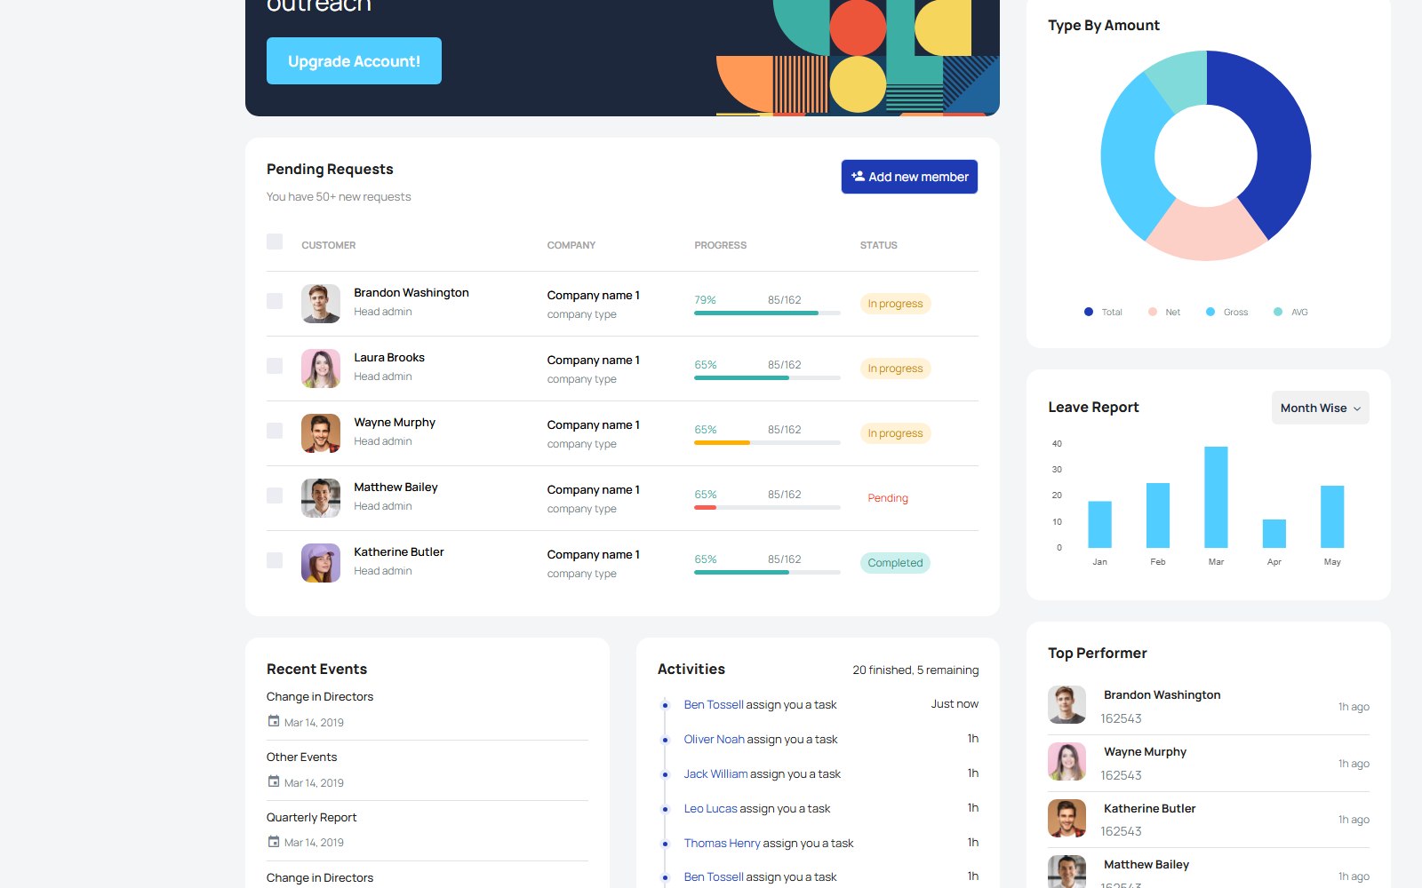The width and height of the screenshot is (1422, 888).
Task: Sort by the CUSTOMER column header
Action: coord(328,245)
